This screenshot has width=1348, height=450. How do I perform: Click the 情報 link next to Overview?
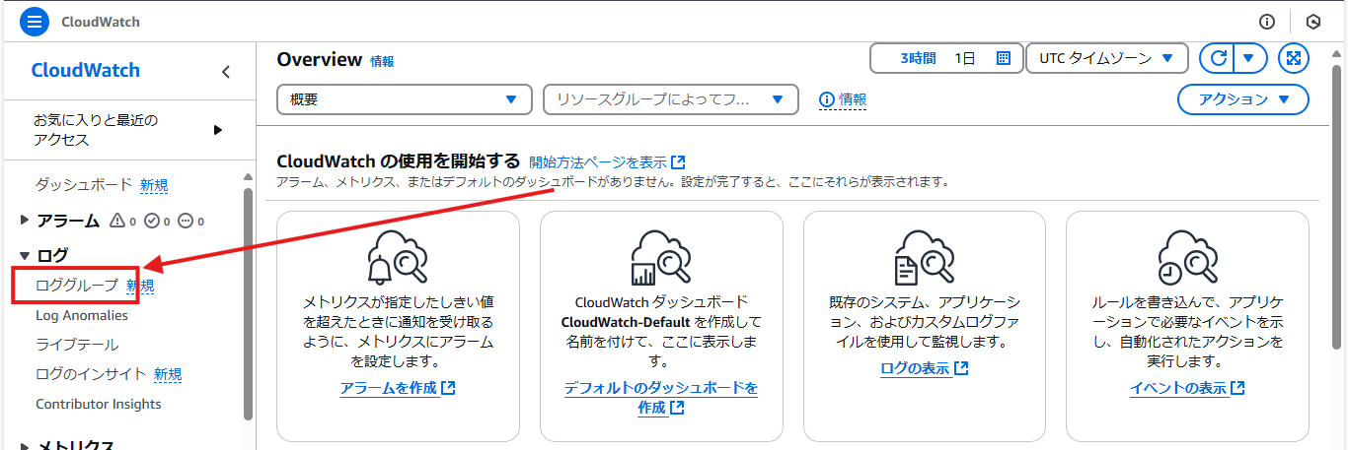tap(382, 61)
